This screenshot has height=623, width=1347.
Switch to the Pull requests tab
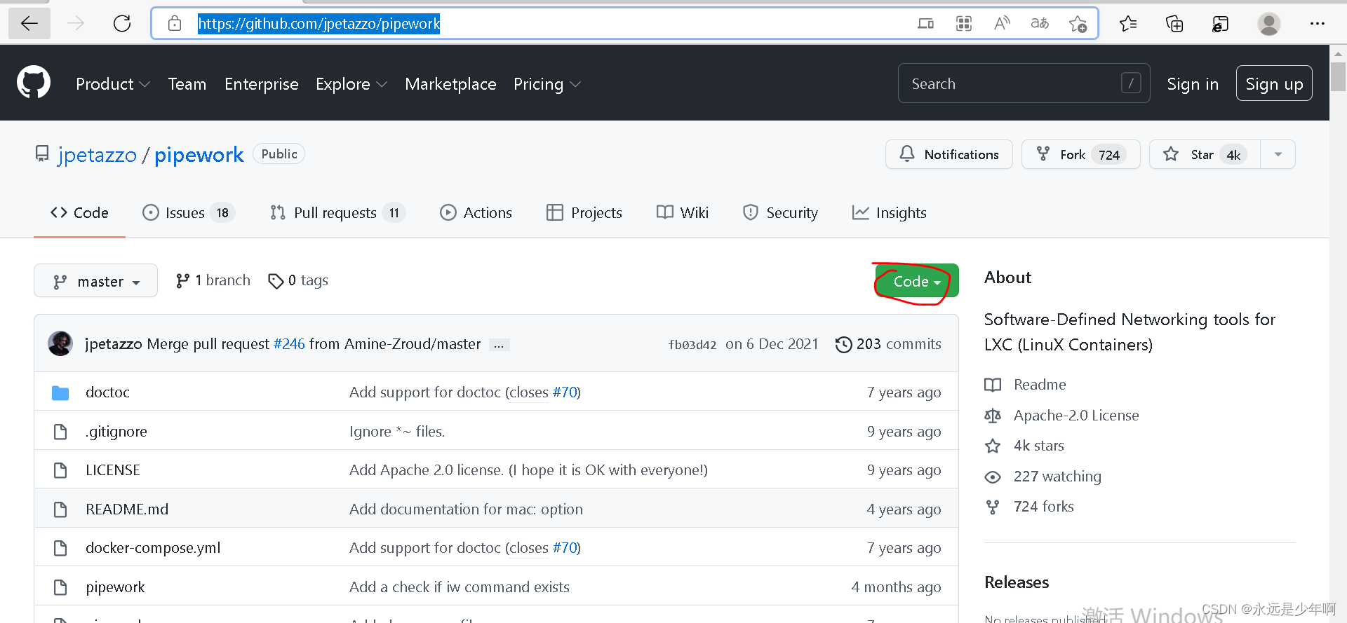(x=337, y=212)
